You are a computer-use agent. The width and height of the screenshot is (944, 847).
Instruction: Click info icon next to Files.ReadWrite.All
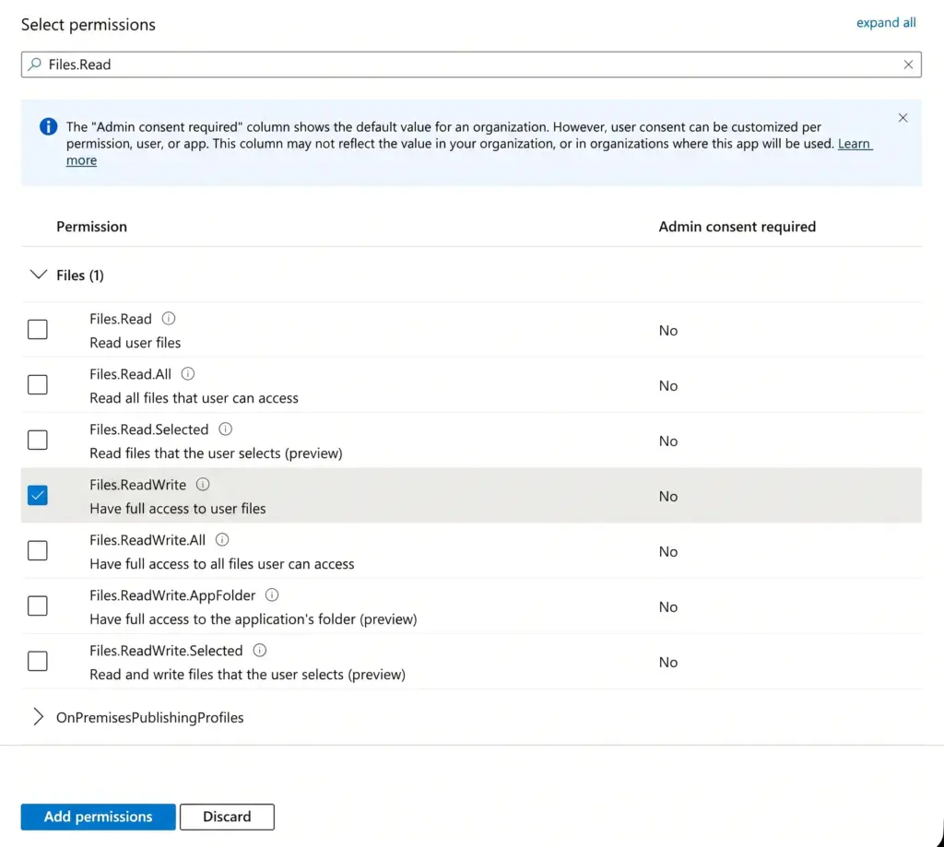[222, 540]
